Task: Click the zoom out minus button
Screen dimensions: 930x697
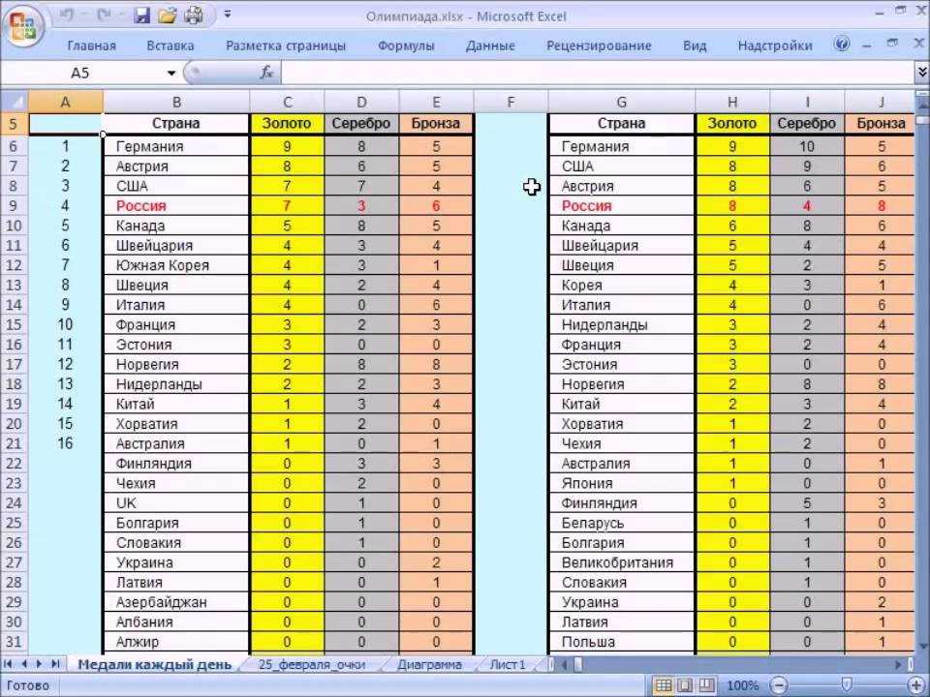Action: 781,685
